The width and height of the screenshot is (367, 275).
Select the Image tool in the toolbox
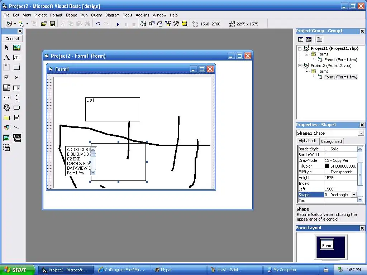6,138
